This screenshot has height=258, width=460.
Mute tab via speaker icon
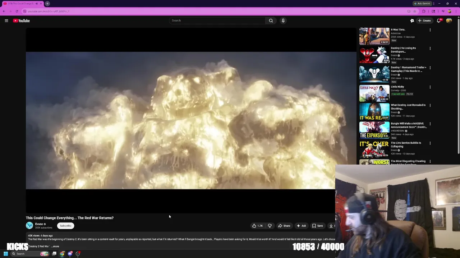[36, 4]
